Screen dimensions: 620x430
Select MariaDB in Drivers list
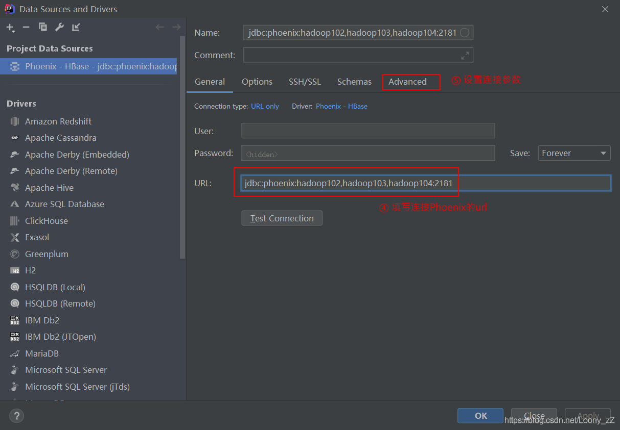42,353
